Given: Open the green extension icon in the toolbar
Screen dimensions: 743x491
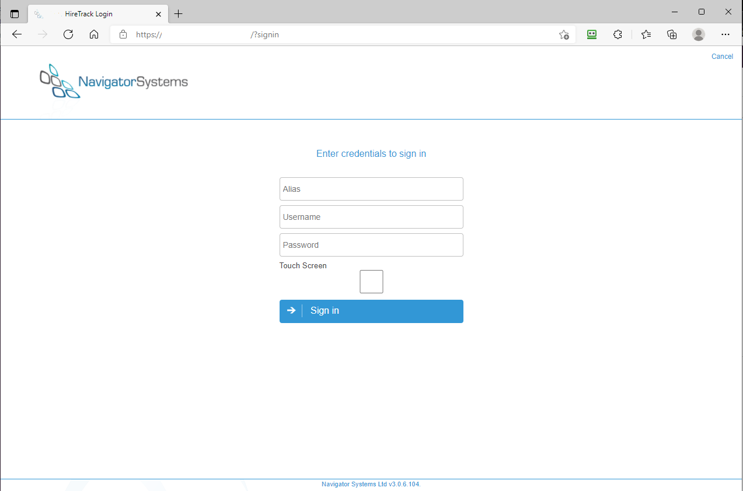Looking at the screenshot, I should click(x=592, y=34).
